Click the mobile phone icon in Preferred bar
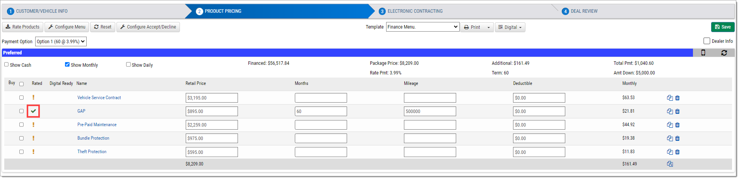Image resolution: width=739 pixels, height=179 pixels. (703, 53)
